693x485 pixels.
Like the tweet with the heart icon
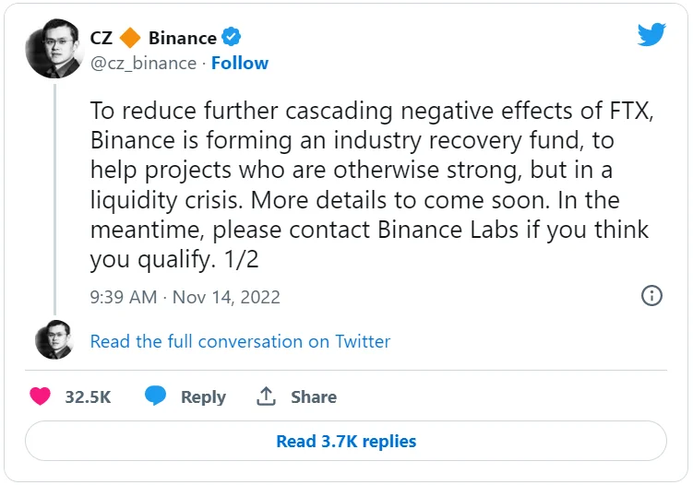coord(40,396)
